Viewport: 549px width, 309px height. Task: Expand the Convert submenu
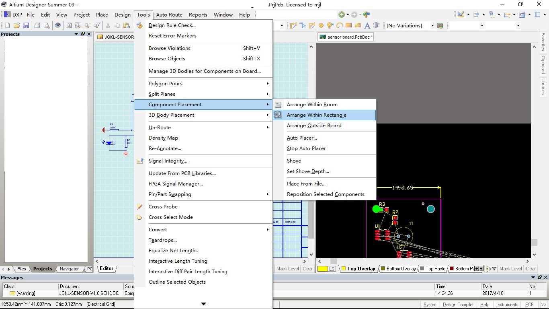coord(204,230)
